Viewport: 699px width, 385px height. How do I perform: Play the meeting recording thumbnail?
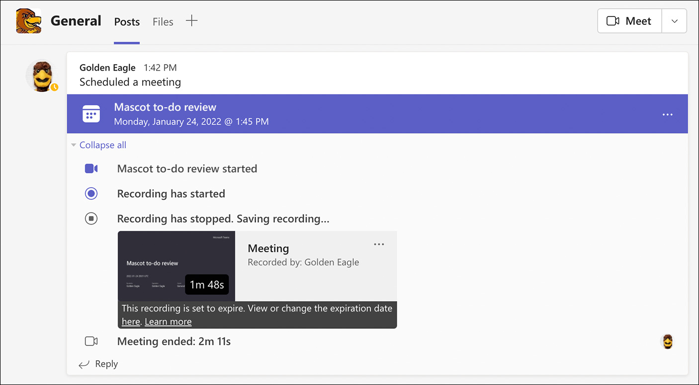(x=176, y=266)
